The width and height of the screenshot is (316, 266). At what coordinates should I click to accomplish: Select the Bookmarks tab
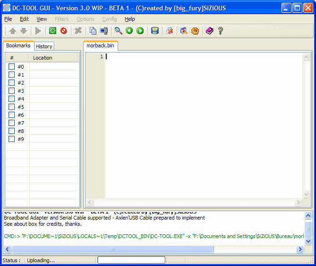click(x=18, y=45)
